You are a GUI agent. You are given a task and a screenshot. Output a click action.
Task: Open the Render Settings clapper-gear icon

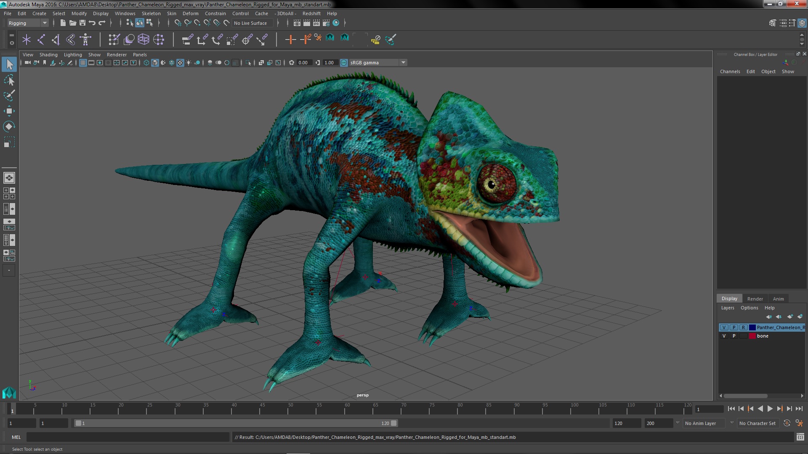pos(326,23)
